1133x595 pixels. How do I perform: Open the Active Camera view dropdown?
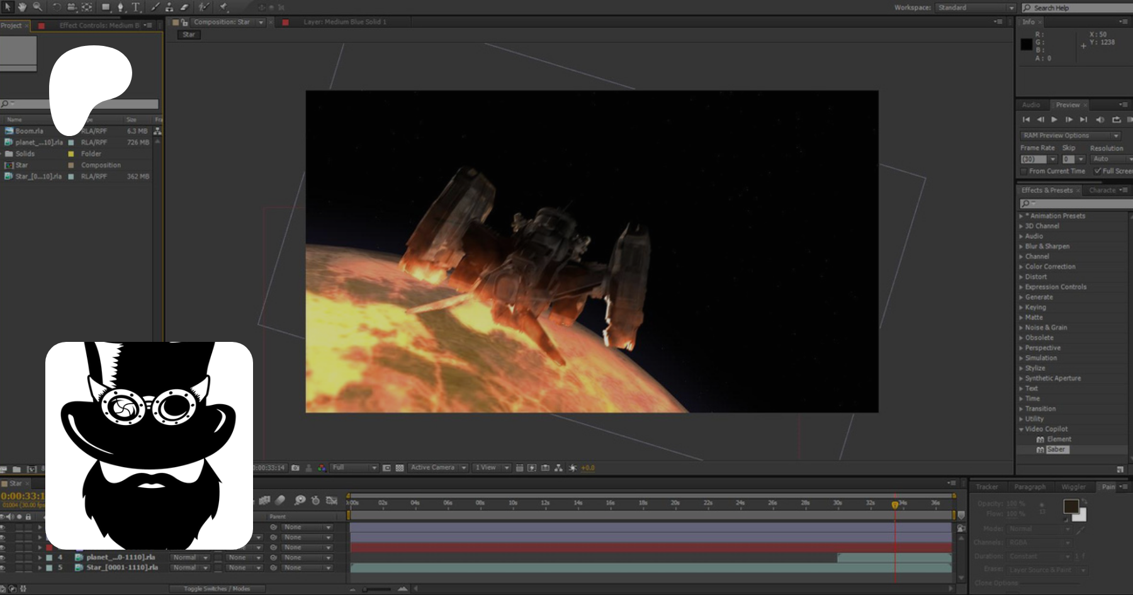point(438,468)
